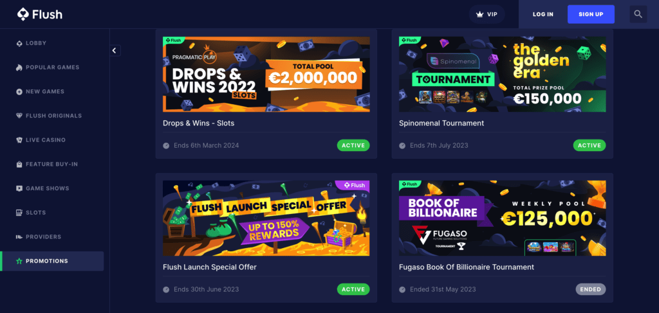Open the Flush Launch Special Offer banner

[x=266, y=218]
